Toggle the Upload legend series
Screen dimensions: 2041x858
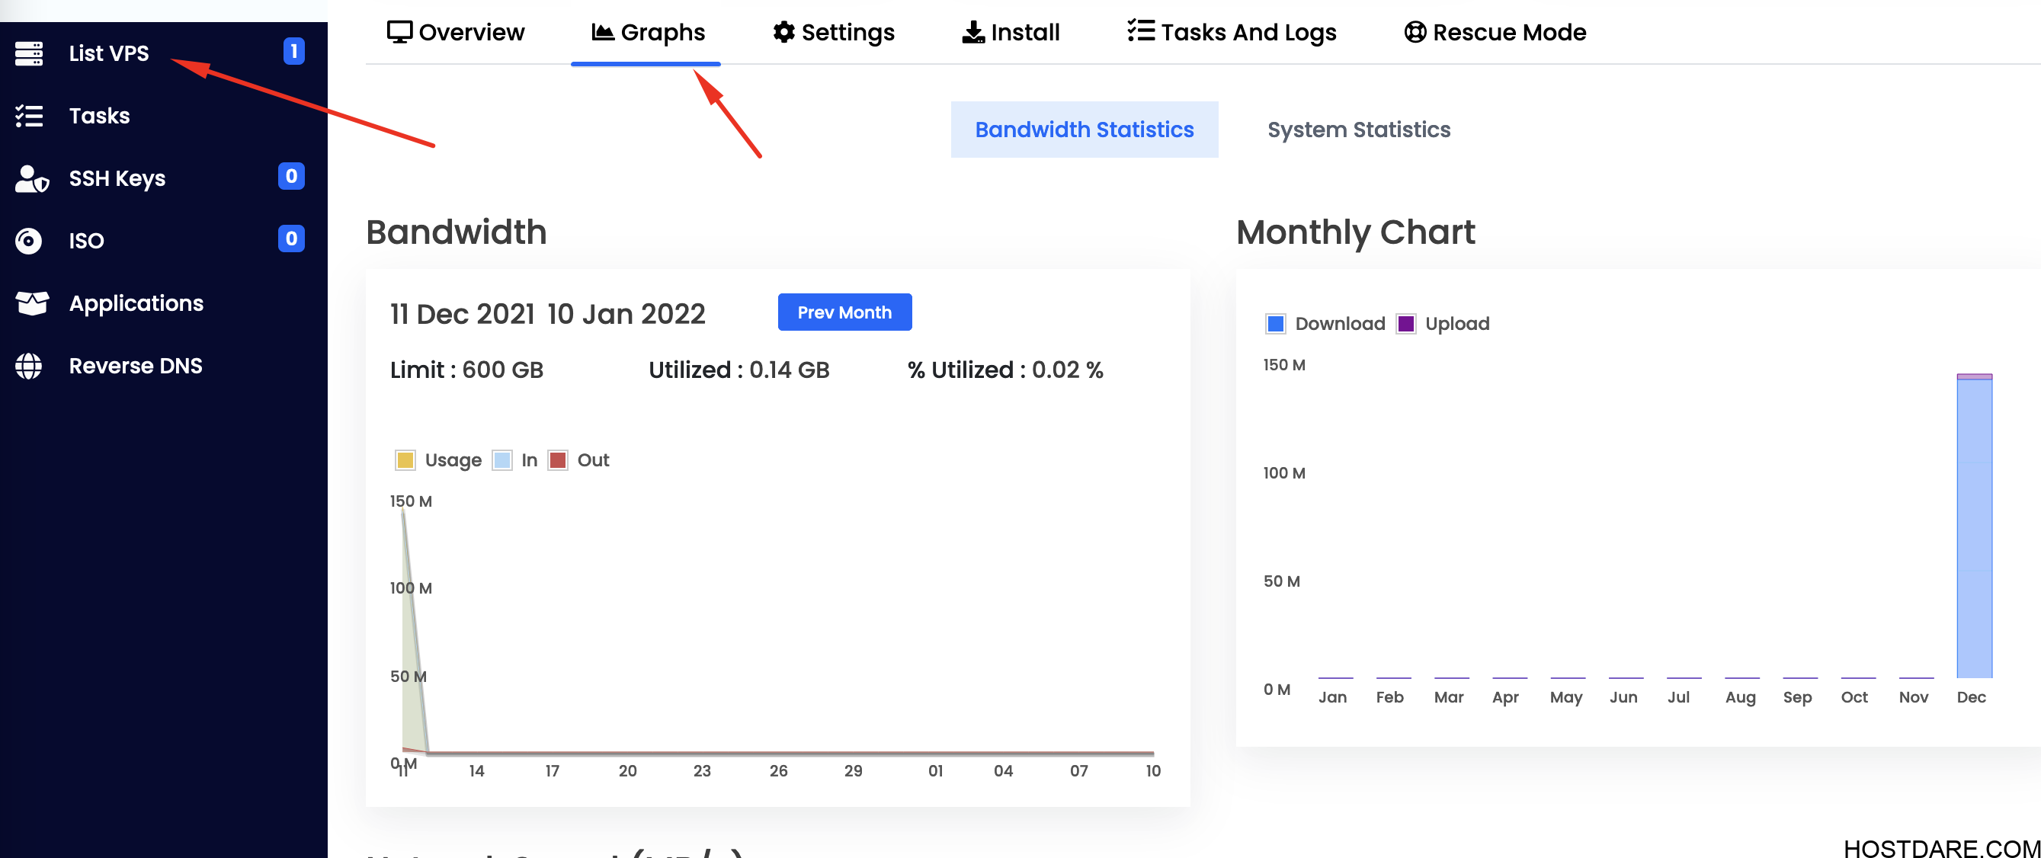1443,324
